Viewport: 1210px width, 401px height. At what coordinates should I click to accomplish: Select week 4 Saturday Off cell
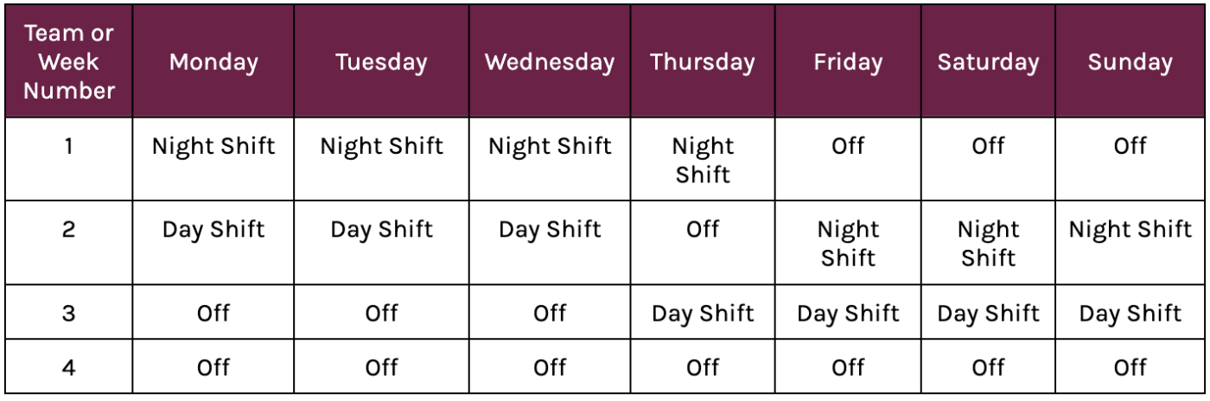989,367
